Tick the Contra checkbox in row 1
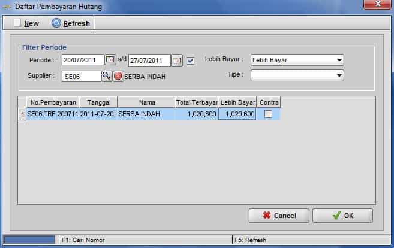This screenshot has width=394, height=248. pyautogui.click(x=268, y=114)
